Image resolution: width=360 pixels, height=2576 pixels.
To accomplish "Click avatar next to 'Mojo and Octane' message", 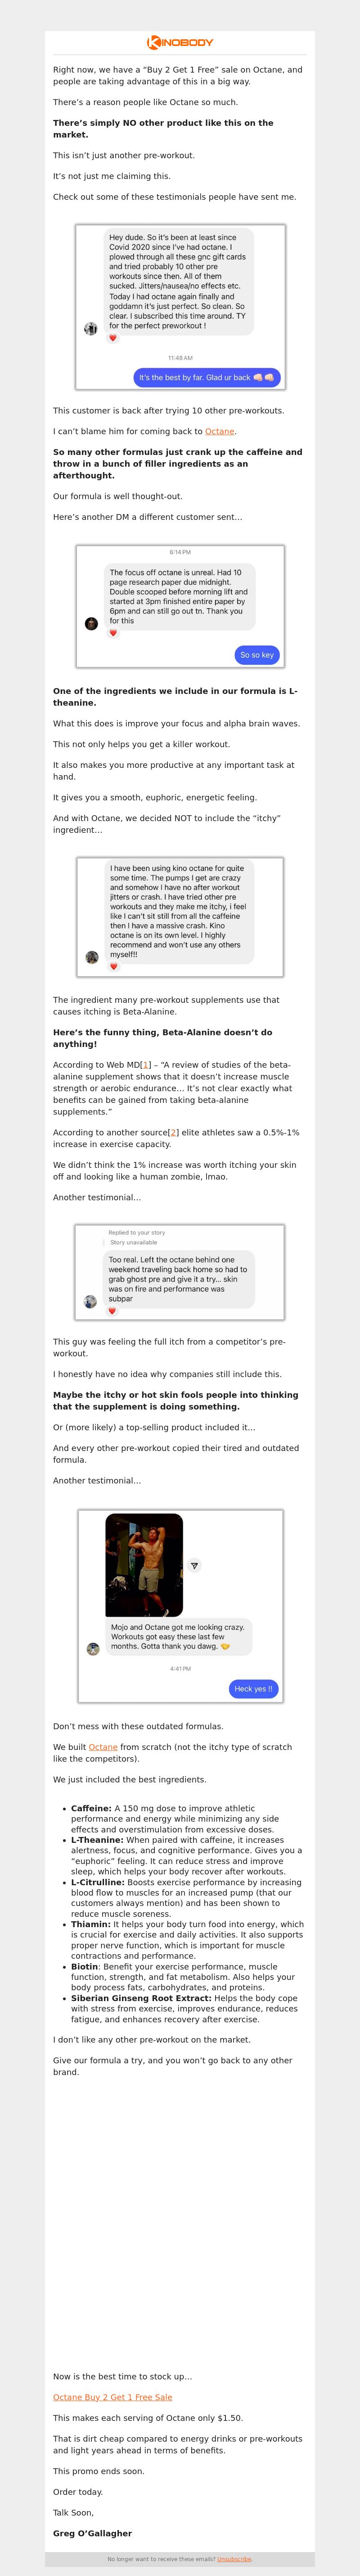I will pyautogui.click(x=93, y=1649).
